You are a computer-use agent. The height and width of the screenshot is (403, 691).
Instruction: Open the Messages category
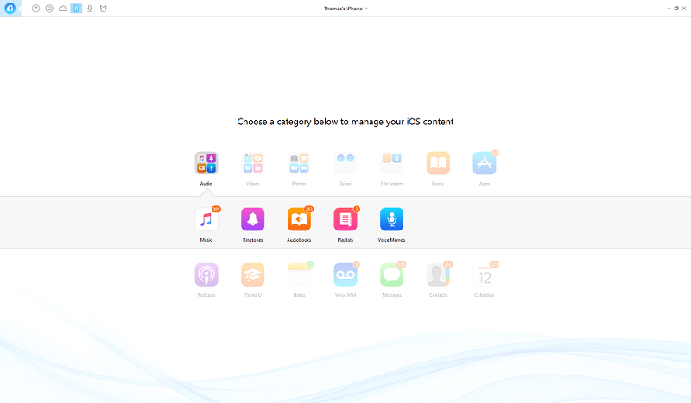(x=392, y=274)
